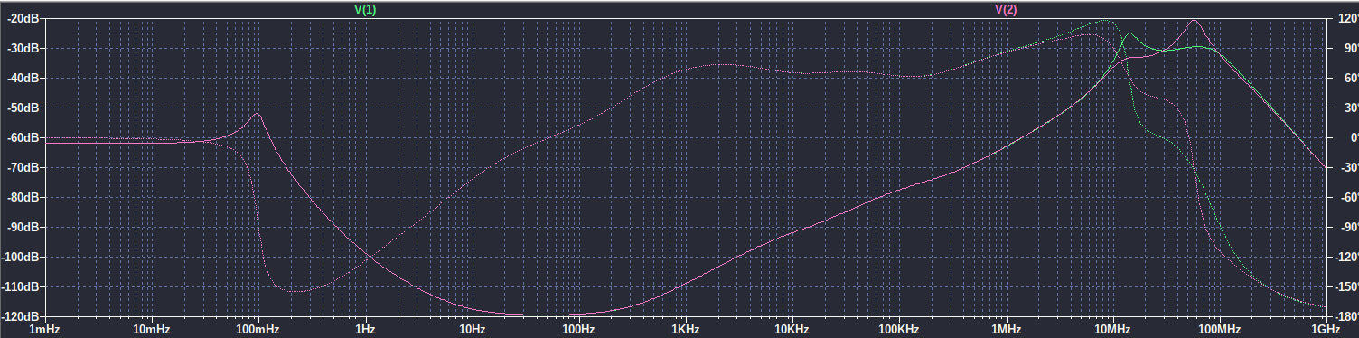Click the 100mHz frequency axis label
This screenshot has height=338, width=1359.
pyautogui.click(x=258, y=331)
